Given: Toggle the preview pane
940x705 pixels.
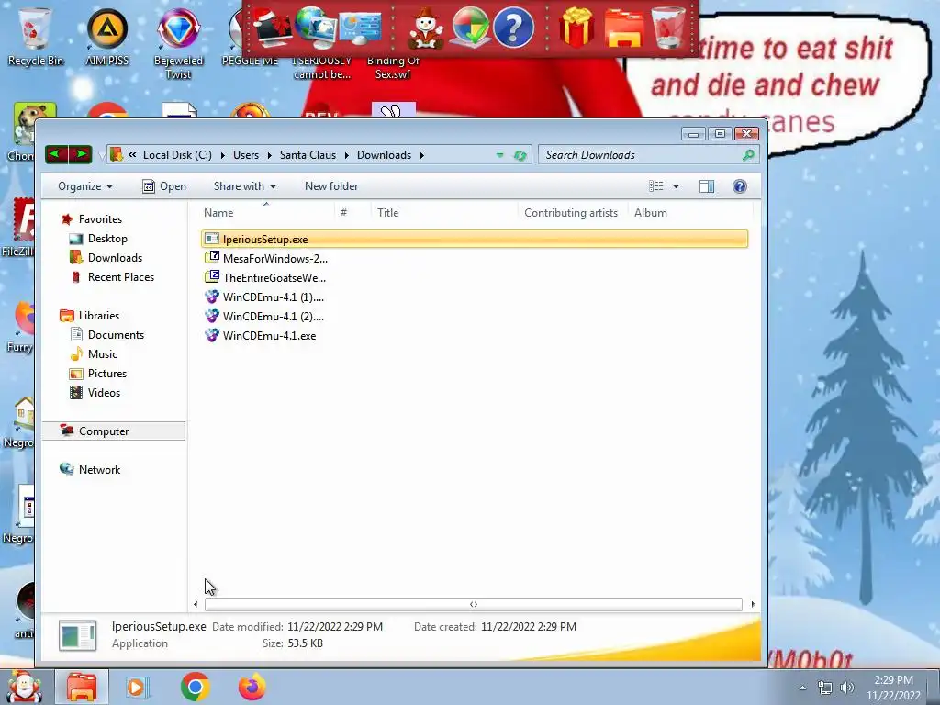Looking at the screenshot, I should coord(707,186).
